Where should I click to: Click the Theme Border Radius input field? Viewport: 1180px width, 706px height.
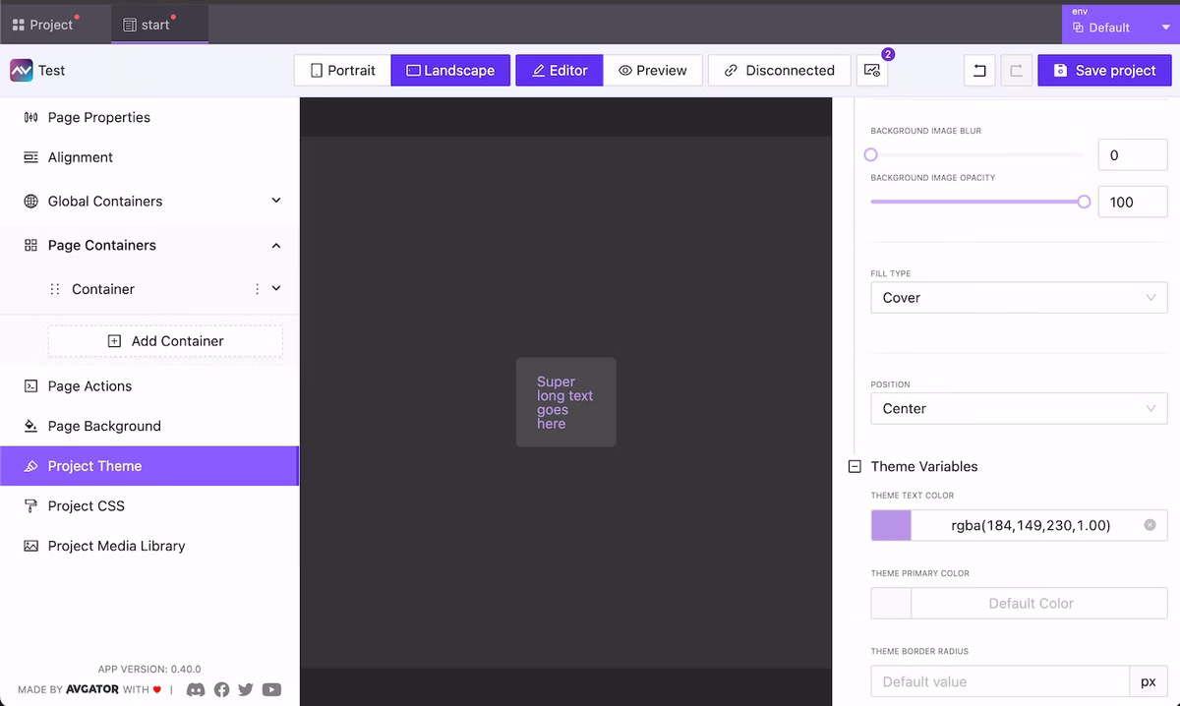point(1000,680)
